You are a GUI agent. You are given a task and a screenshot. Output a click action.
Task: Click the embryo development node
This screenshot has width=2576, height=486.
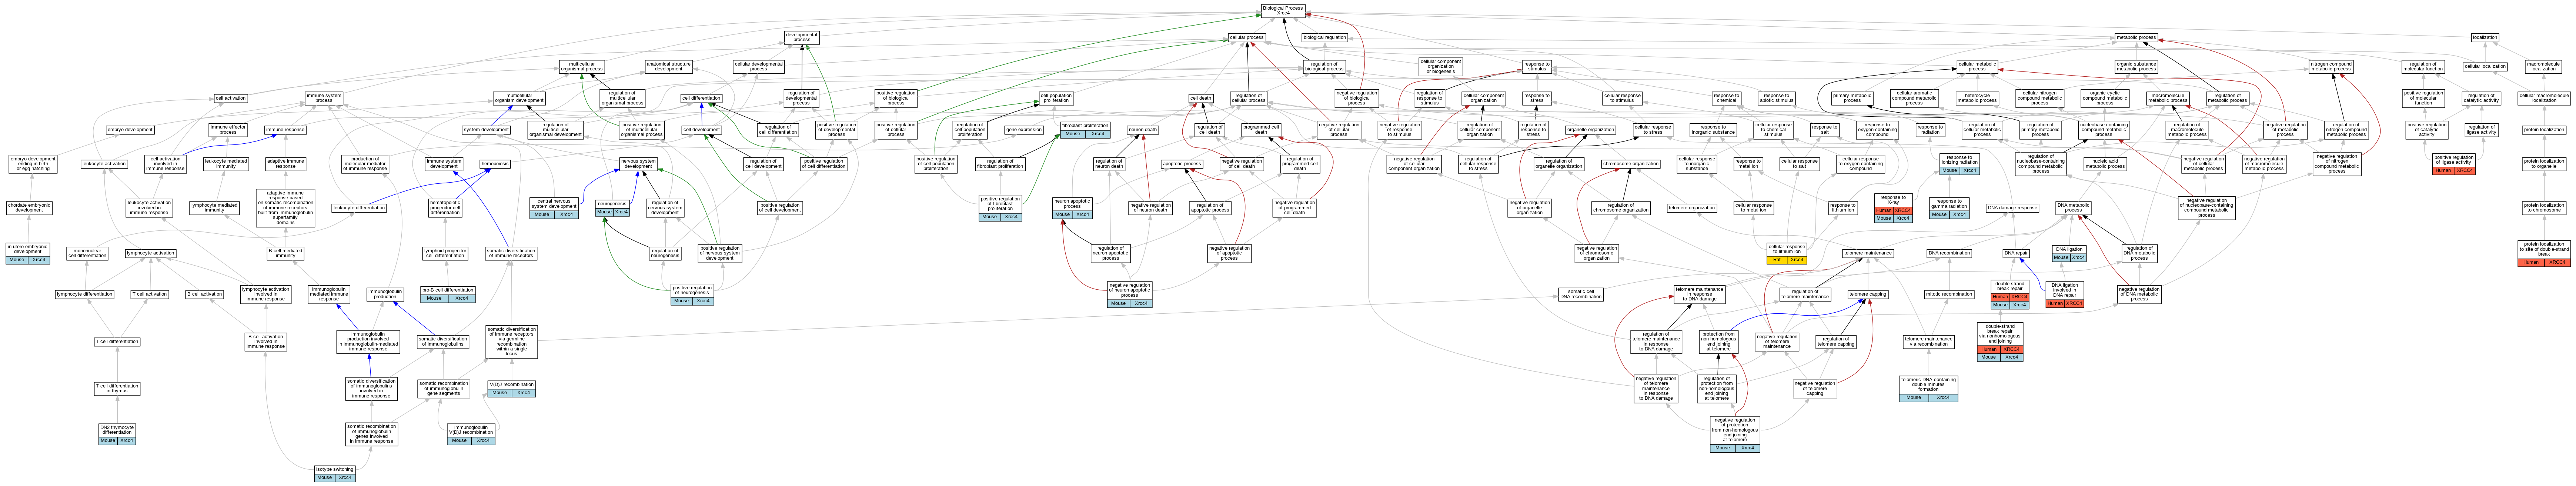130,130
